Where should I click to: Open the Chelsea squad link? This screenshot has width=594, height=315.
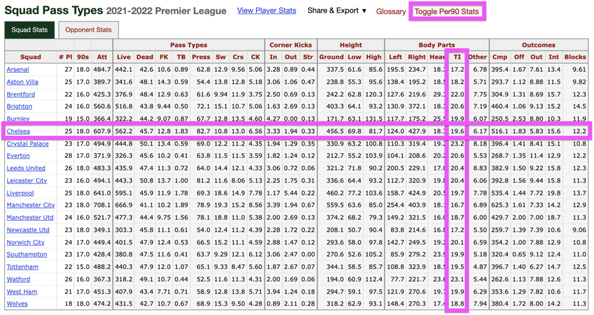[18, 131]
